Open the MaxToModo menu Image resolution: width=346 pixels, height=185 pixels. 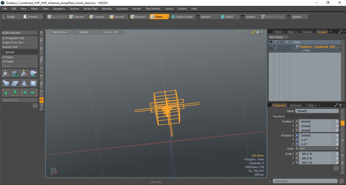click(x=153, y=9)
